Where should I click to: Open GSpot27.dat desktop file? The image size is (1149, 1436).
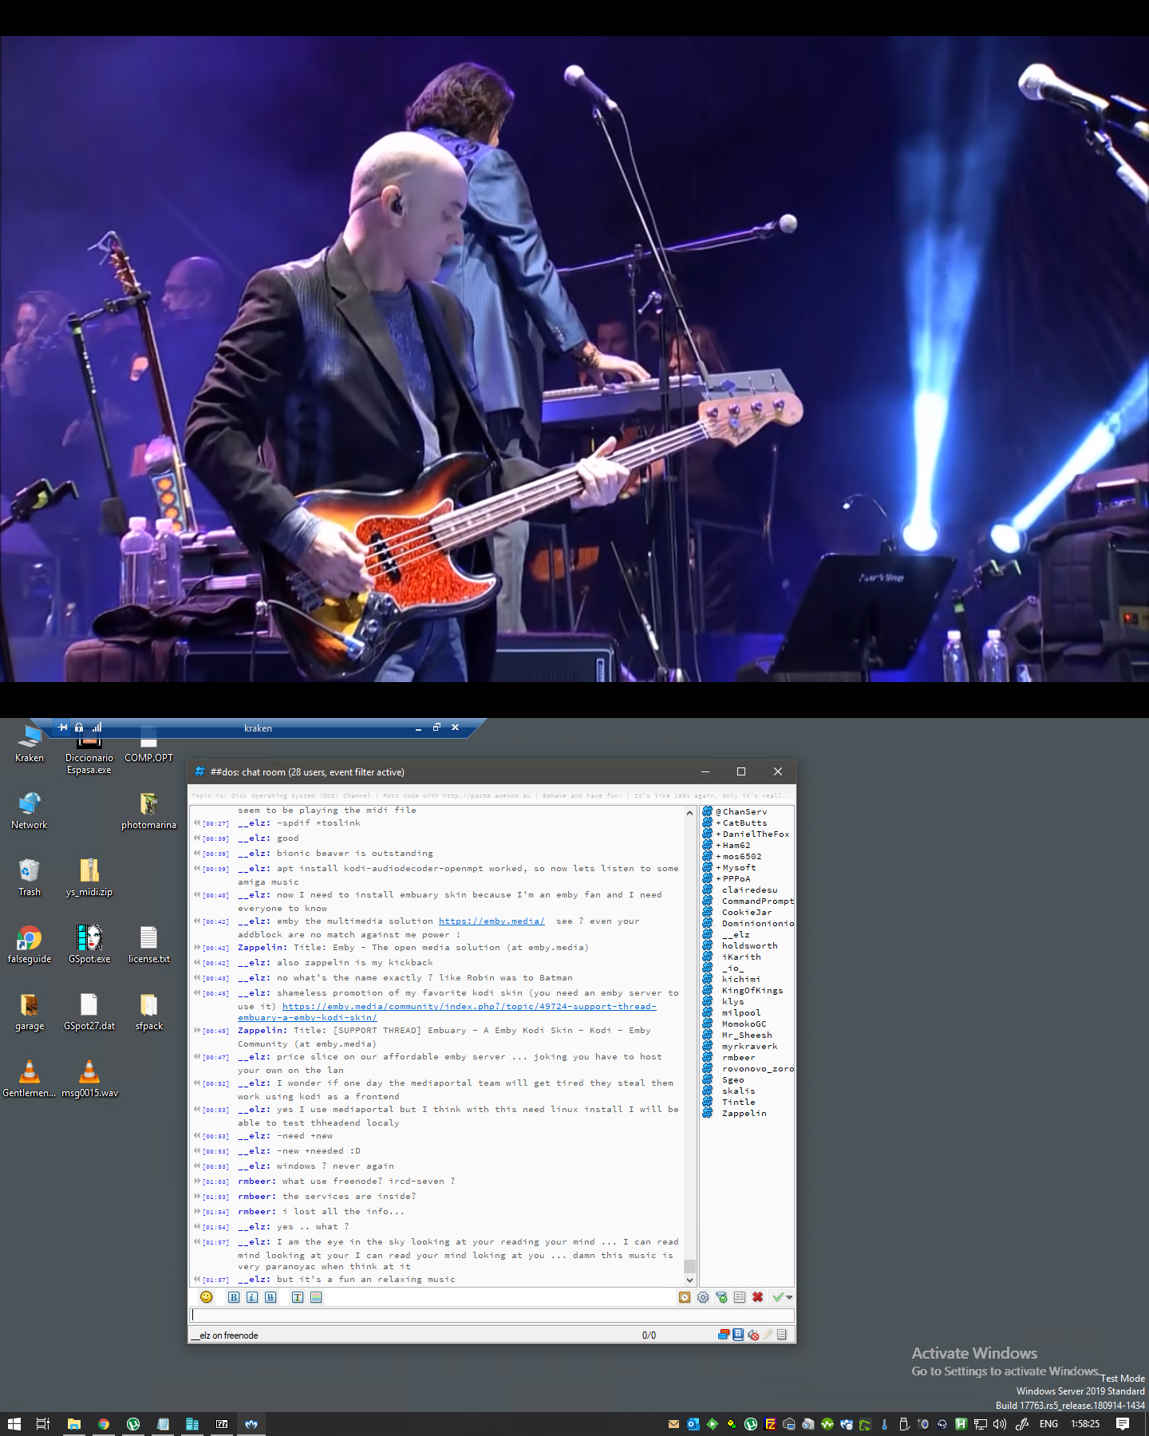point(89,1012)
